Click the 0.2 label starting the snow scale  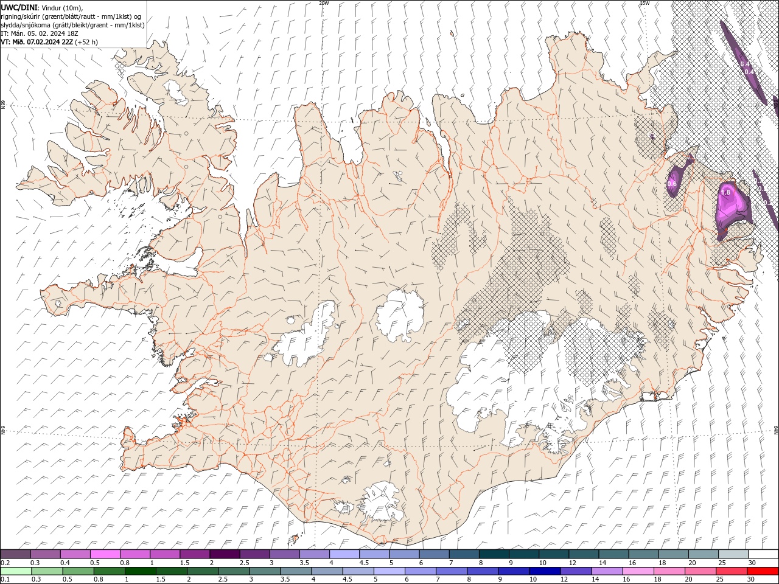pos(5,563)
